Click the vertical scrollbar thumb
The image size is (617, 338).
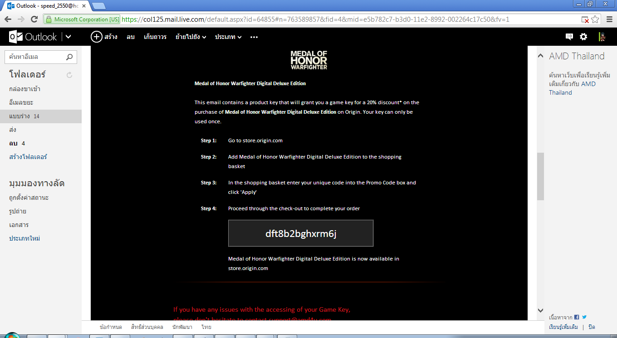540,176
